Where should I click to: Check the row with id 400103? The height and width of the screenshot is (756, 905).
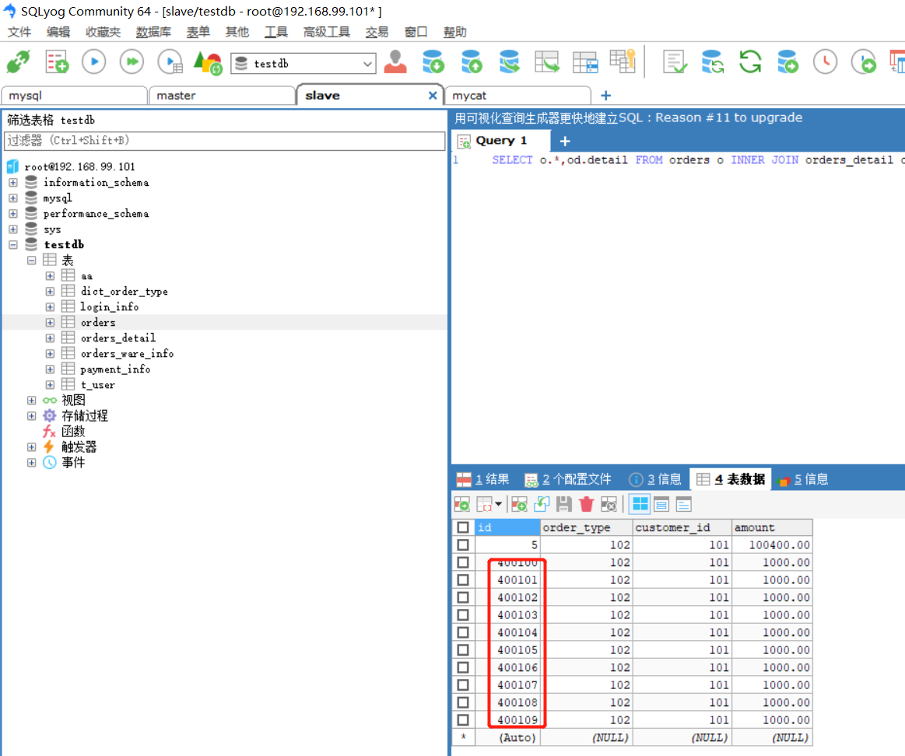pyautogui.click(x=463, y=614)
